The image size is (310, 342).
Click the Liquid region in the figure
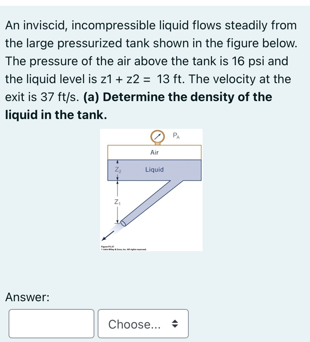click(155, 170)
